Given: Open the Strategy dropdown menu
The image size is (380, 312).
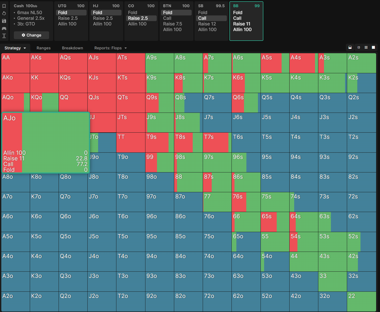Looking at the screenshot, I should coord(15,48).
